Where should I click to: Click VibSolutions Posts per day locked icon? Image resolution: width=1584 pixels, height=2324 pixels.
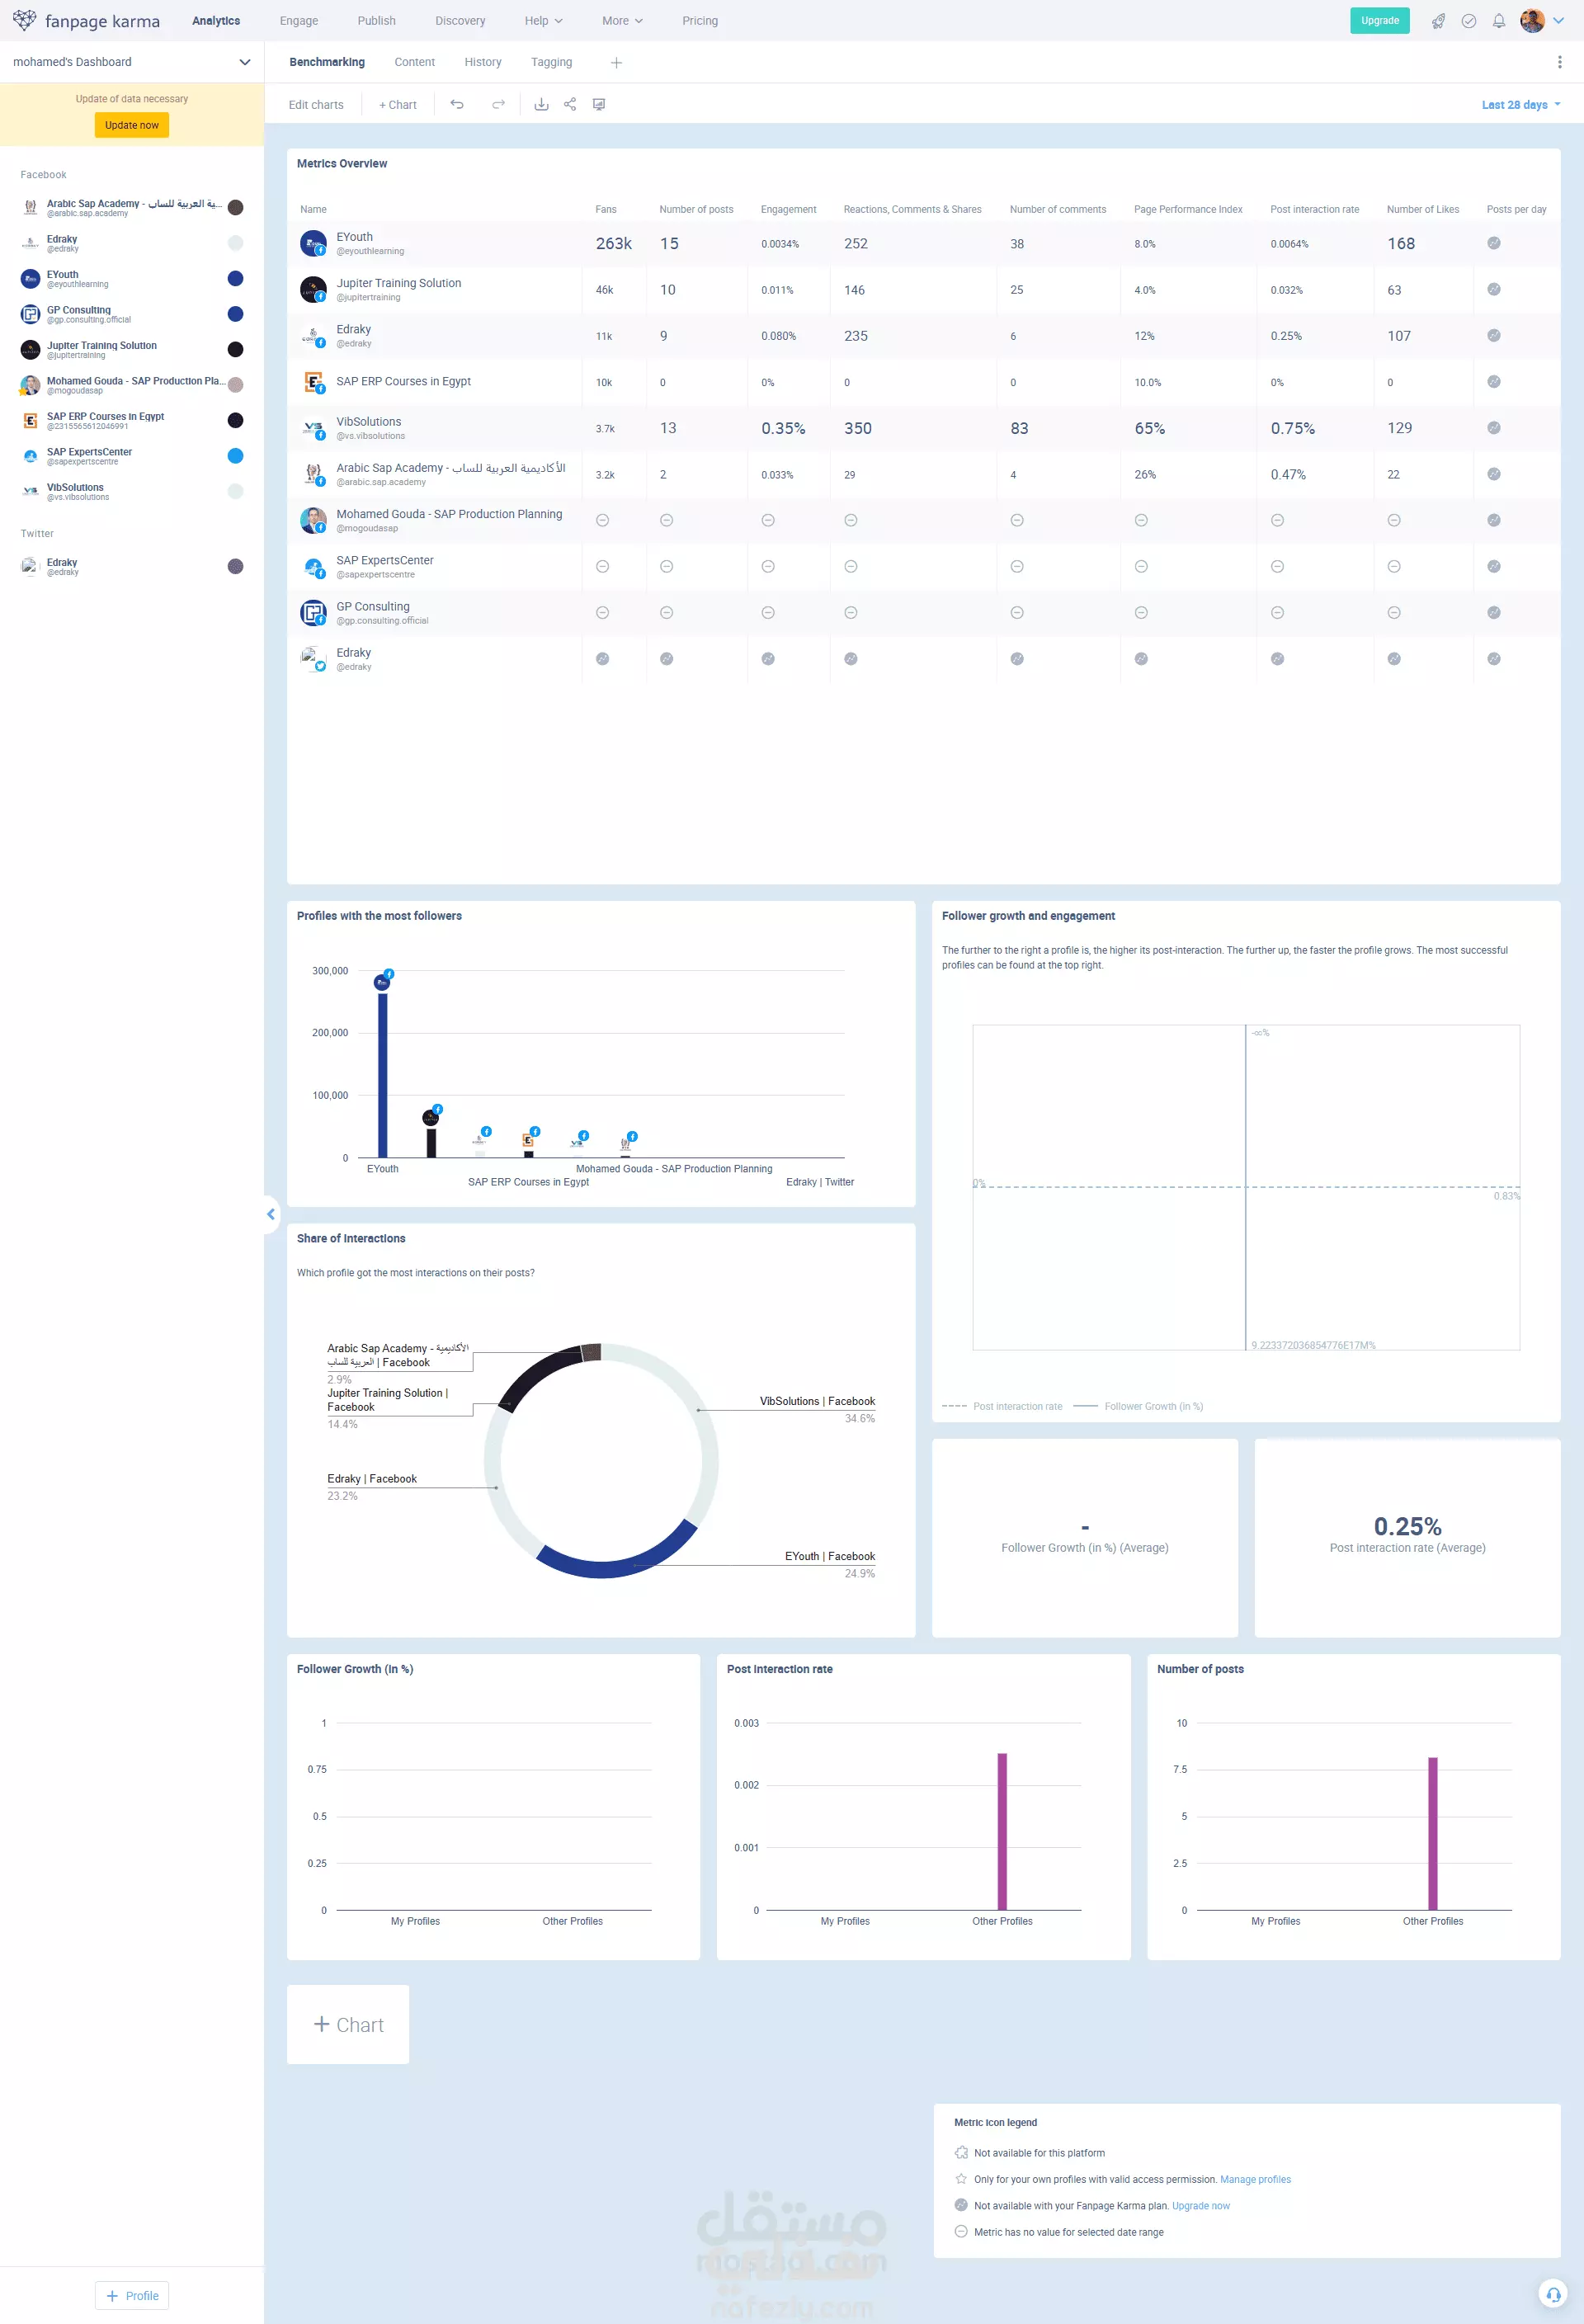1493,428
